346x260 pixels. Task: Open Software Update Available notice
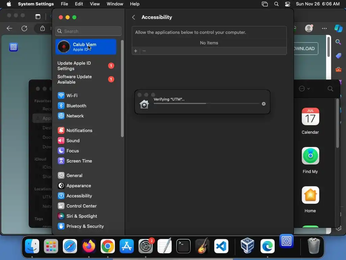click(x=86, y=79)
